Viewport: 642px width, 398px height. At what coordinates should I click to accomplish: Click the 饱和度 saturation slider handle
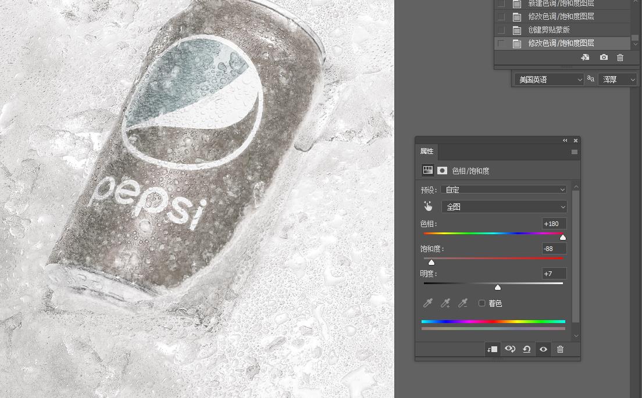click(x=431, y=263)
